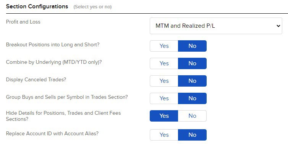288x144 pixels.
Task: Click the Profit and Loss label
Action: [x=23, y=22]
